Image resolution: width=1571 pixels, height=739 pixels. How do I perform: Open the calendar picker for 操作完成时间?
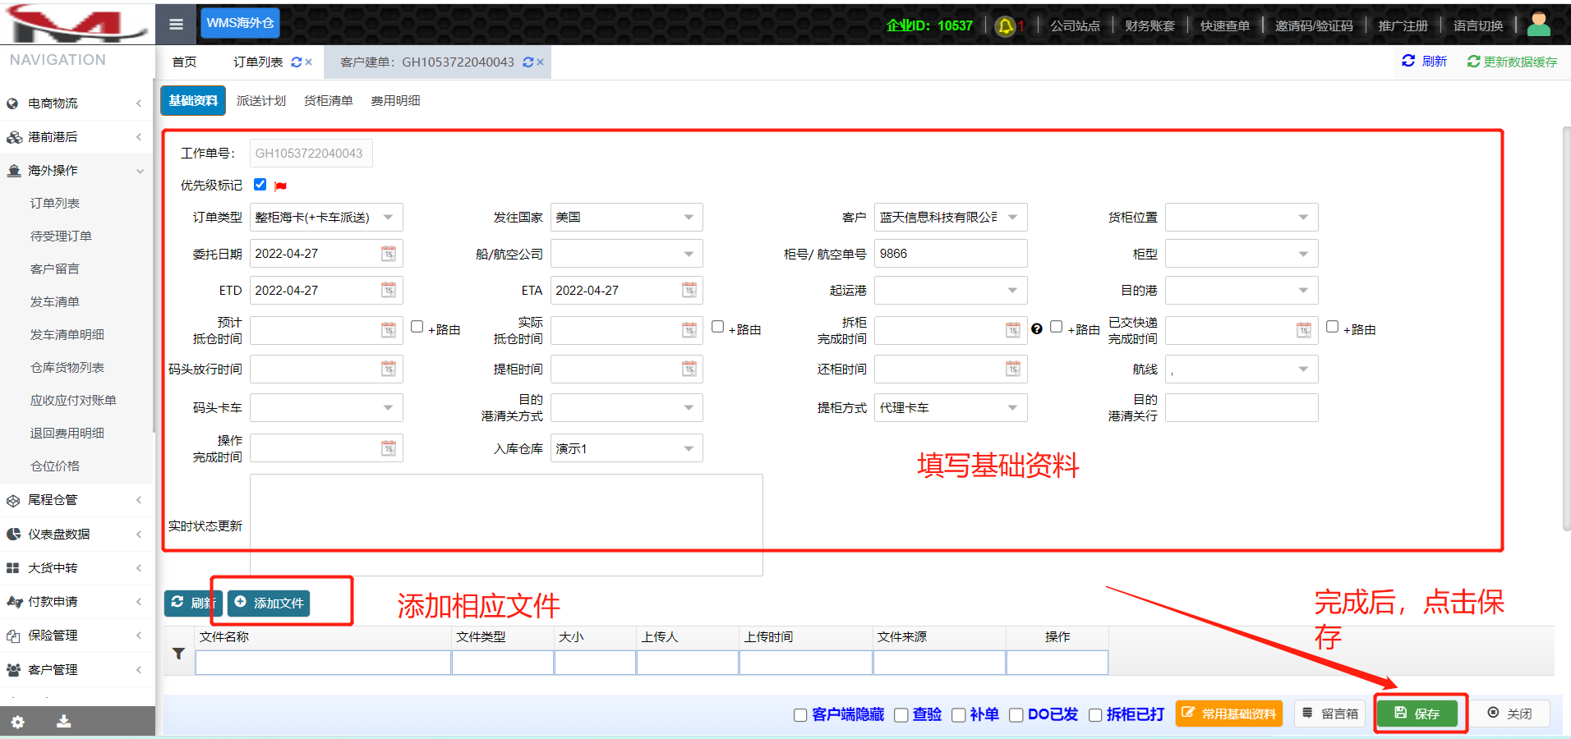pos(389,448)
